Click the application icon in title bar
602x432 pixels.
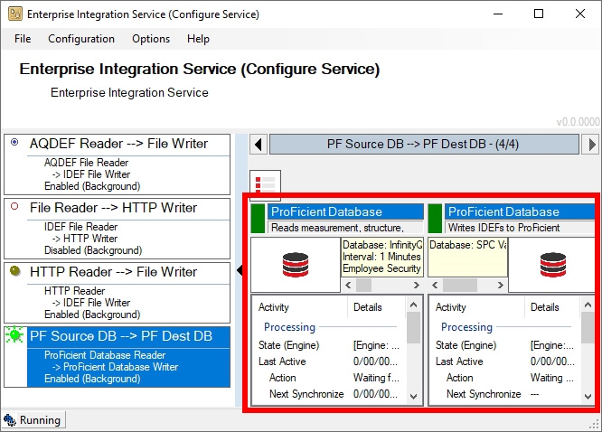14,14
